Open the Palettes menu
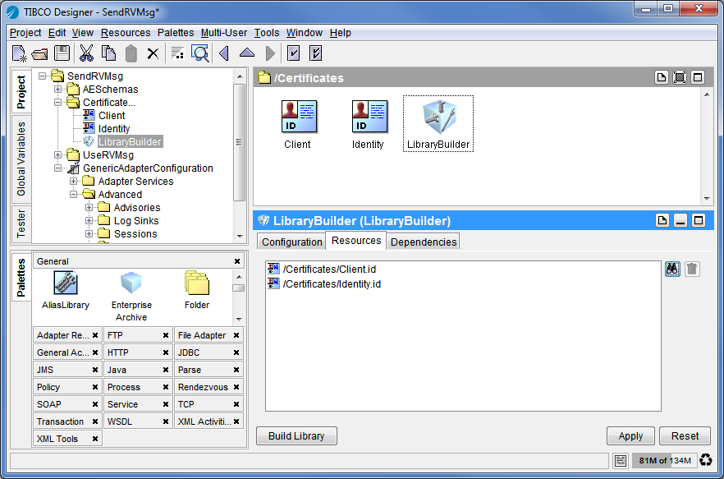 click(x=176, y=33)
